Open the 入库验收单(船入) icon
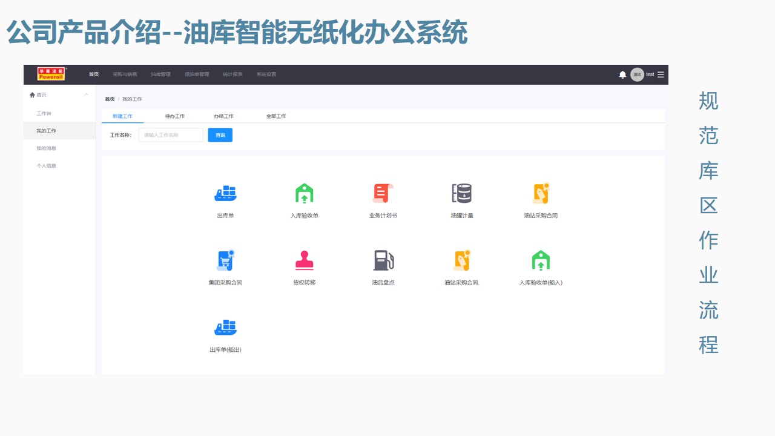This screenshot has height=436, width=775. 541,260
